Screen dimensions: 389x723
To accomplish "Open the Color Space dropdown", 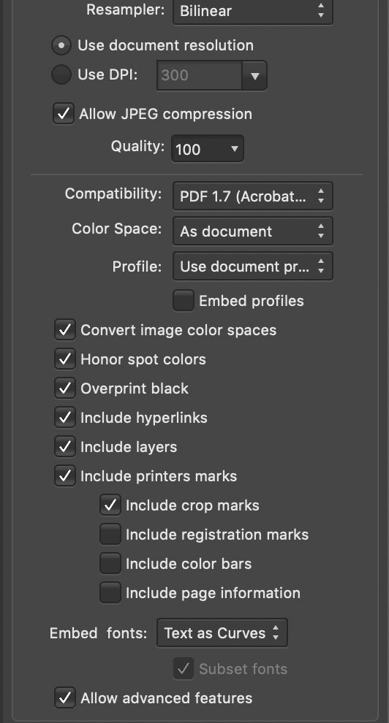I will 252,231.
